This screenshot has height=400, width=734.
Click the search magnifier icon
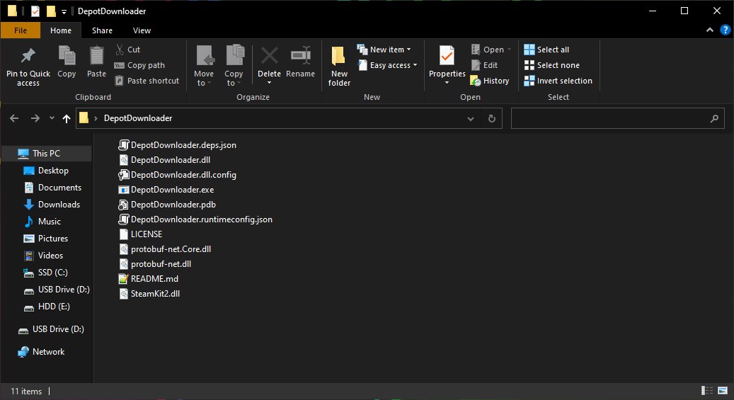(x=714, y=118)
